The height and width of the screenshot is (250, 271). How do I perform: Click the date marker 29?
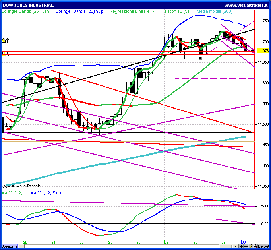point(223,242)
